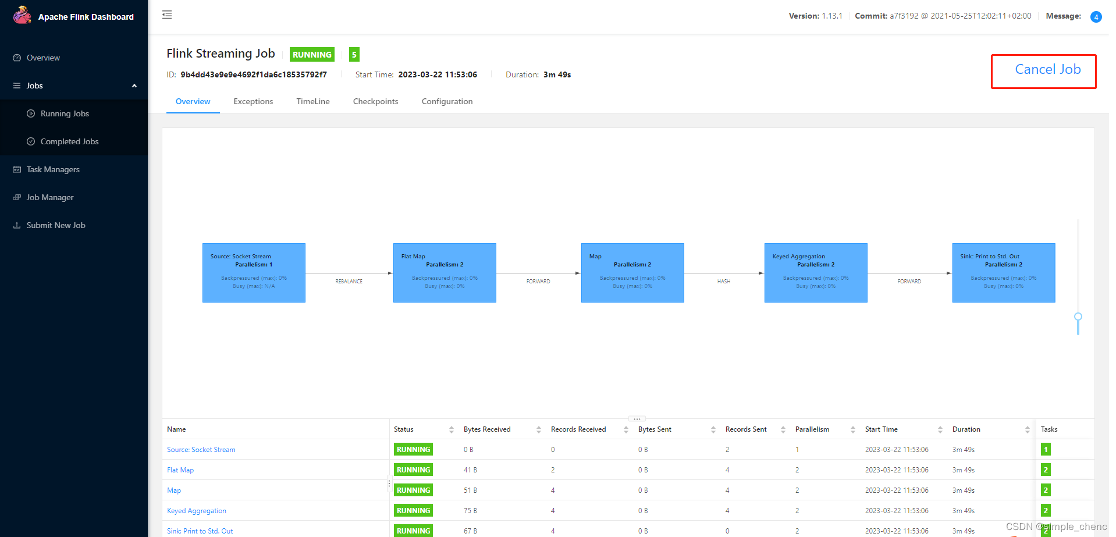Open Flat Map link in table
The height and width of the screenshot is (537, 1116).
tap(180, 470)
